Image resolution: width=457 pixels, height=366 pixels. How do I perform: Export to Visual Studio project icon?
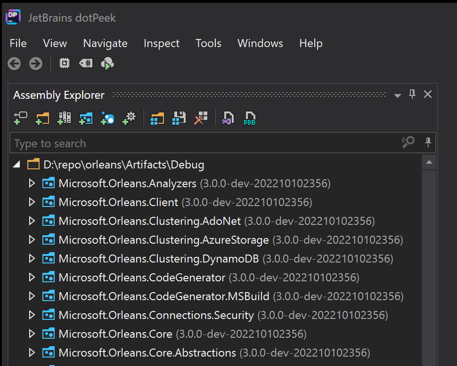click(x=228, y=118)
